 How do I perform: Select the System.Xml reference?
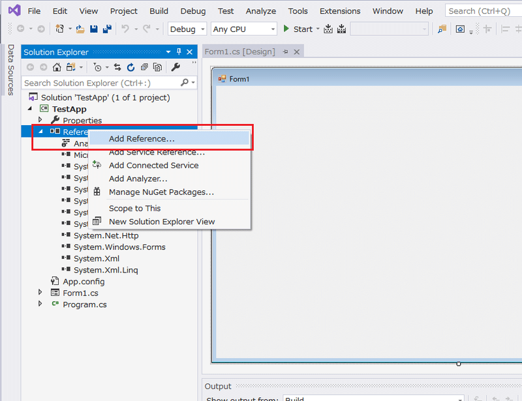tap(97, 259)
